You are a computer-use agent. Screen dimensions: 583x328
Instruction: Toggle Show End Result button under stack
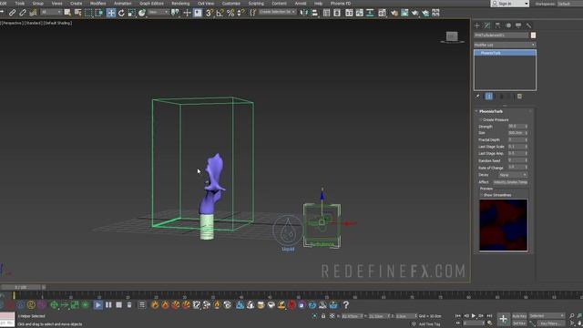[x=489, y=97]
